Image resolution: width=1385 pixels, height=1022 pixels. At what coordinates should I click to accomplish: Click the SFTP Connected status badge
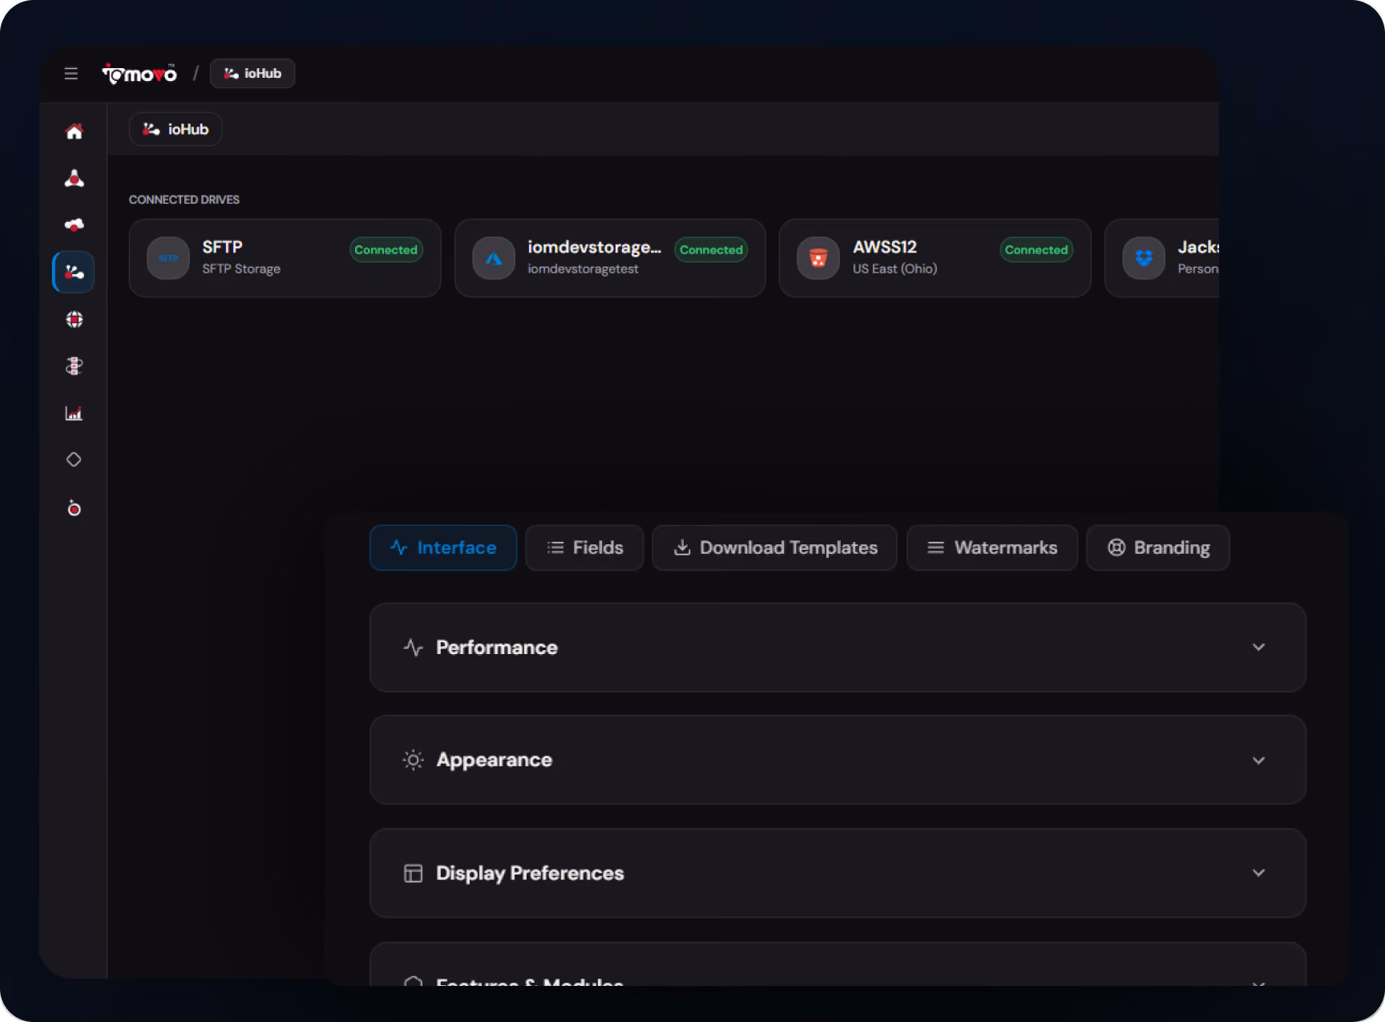click(386, 250)
